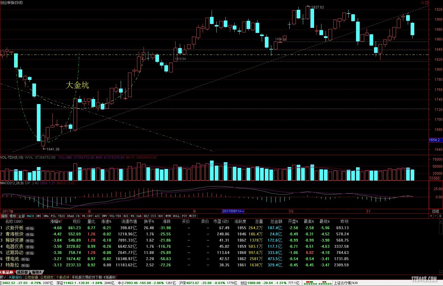
Task: Switch to the DMI indicator
Action: [x=39, y=216]
